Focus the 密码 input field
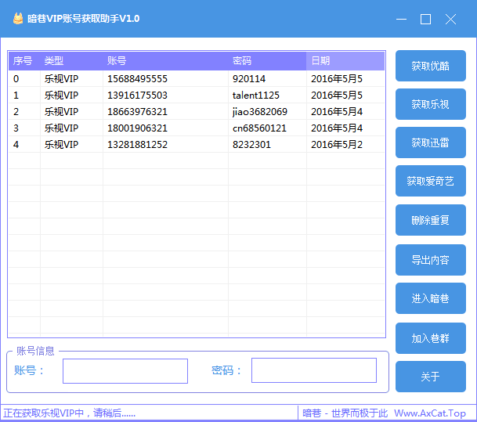Viewport: 477px width, 422px height. coord(313,370)
